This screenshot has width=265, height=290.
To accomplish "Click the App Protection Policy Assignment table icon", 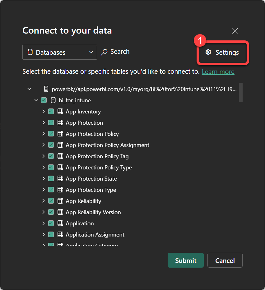I will click(60, 145).
